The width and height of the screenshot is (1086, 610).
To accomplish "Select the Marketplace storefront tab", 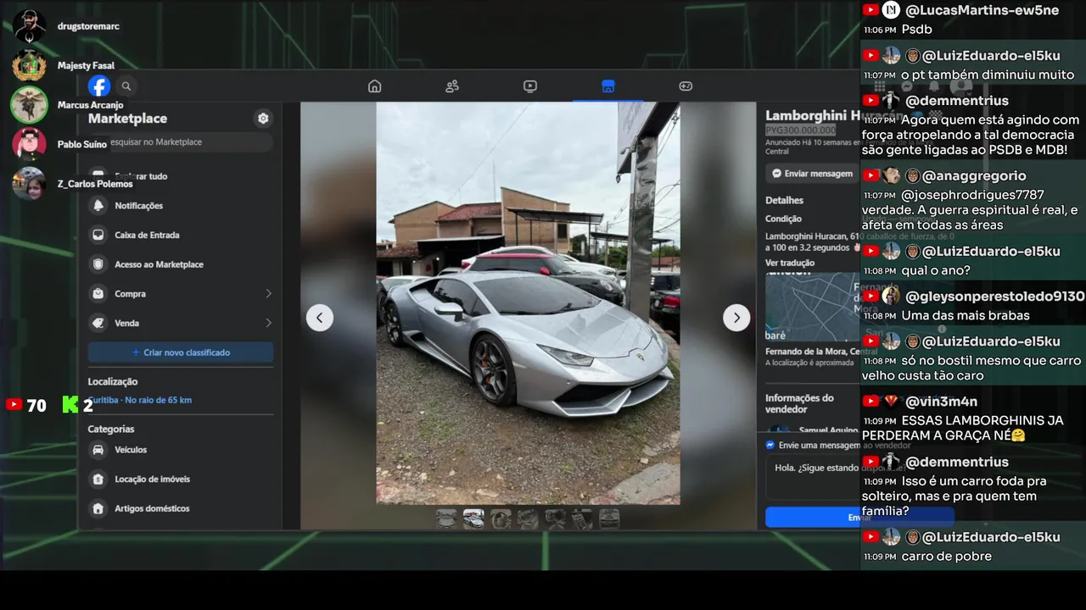I will point(607,86).
